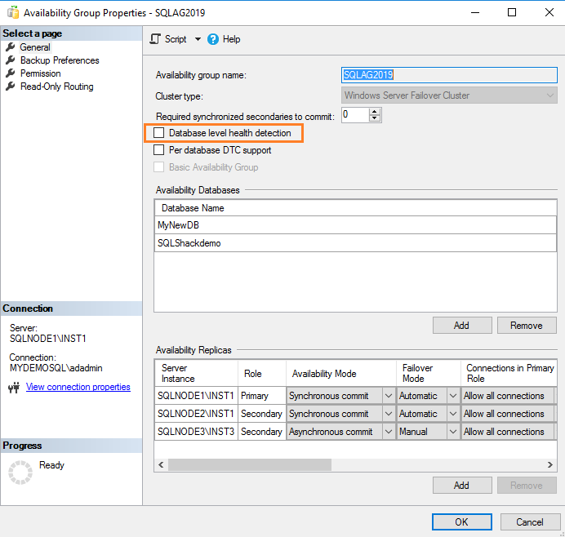565x537 pixels.
Task: Click Allow all connections for SQLNODE1\INST1
Action: coord(508,396)
